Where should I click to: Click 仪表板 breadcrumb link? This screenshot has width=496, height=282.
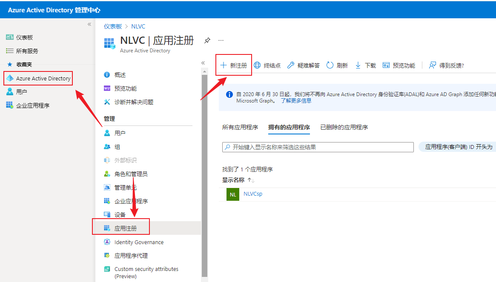[113, 26]
